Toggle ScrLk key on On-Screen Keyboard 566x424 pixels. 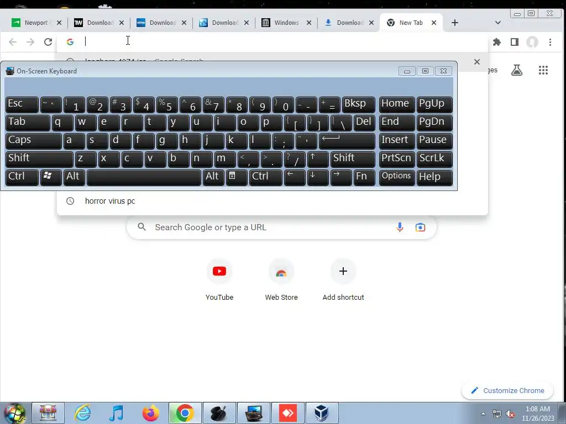(x=434, y=159)
